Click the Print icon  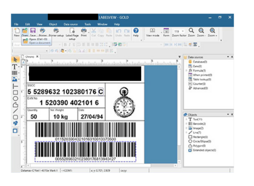(84, 32)
